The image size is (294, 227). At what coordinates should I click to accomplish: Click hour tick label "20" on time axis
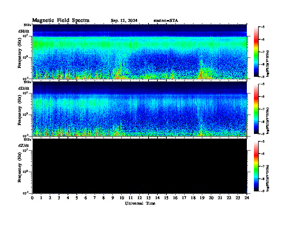[x=211, y=198]
